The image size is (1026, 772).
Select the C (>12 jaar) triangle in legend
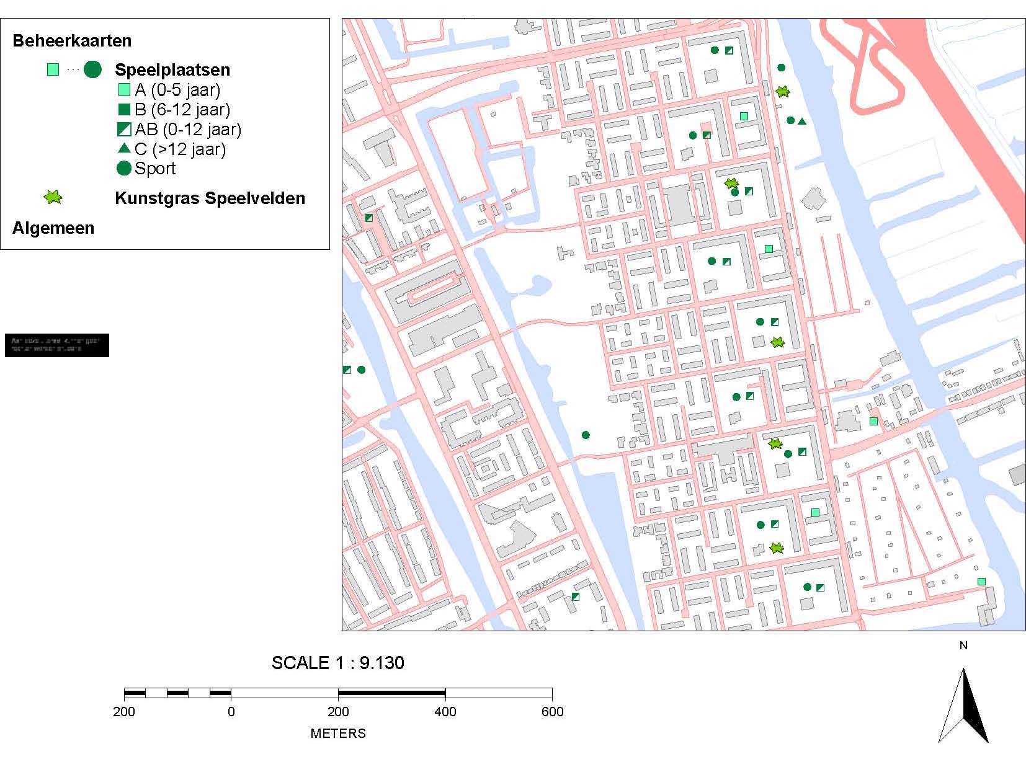coord(124,148)
